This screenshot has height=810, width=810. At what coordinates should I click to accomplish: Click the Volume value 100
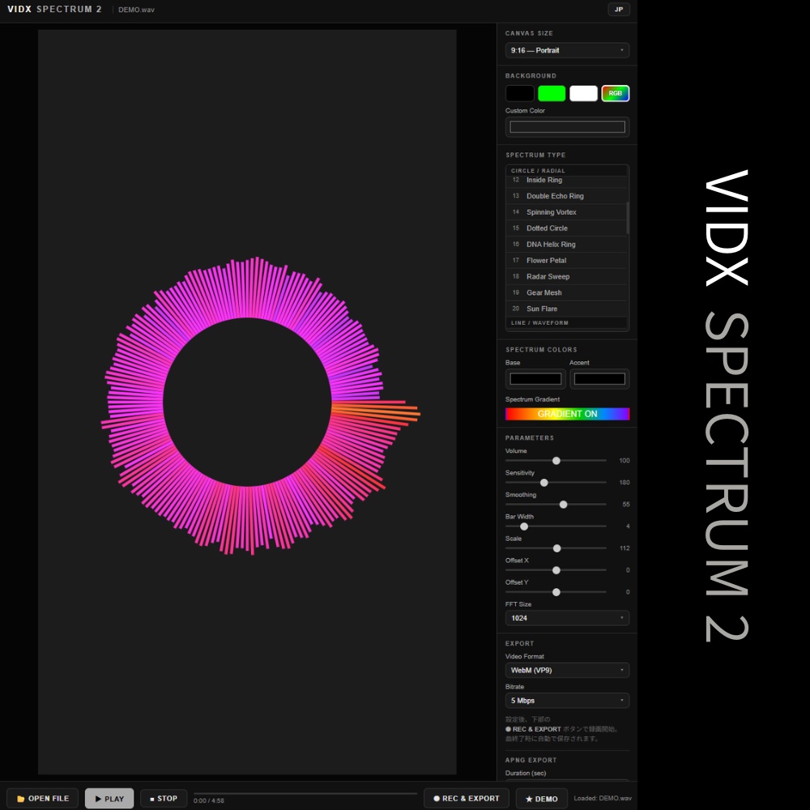(x=624, y=460)
